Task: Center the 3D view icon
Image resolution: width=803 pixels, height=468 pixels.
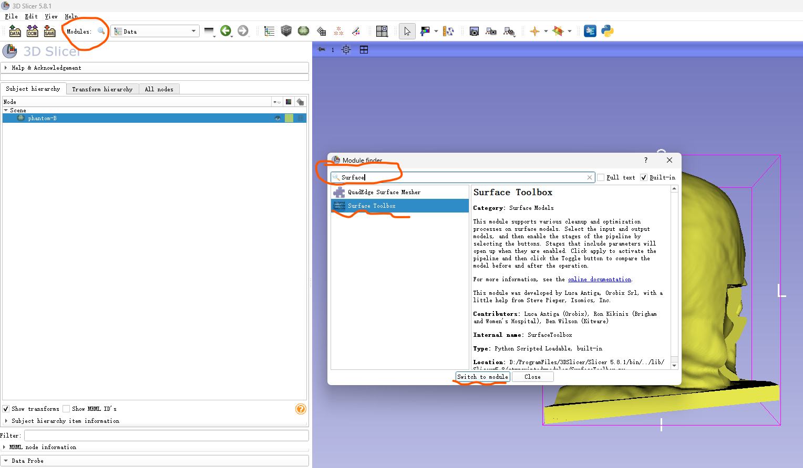Action: [x=346, y=49]
